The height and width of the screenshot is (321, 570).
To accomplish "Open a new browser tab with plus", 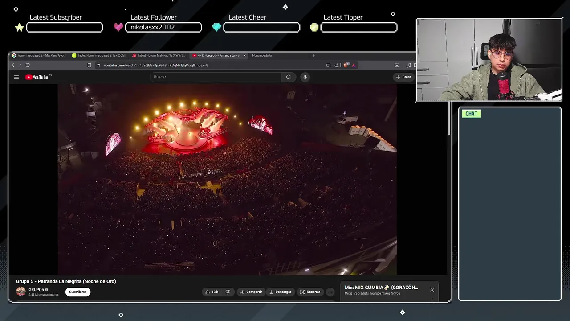I will point(313,55).
